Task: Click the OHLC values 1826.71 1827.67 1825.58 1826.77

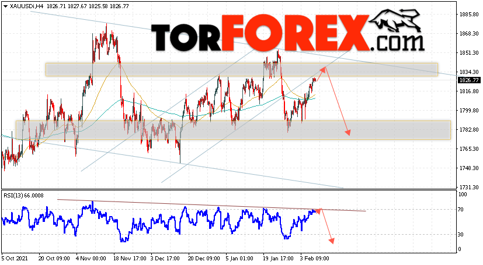Action: click(x=88, y=6)
